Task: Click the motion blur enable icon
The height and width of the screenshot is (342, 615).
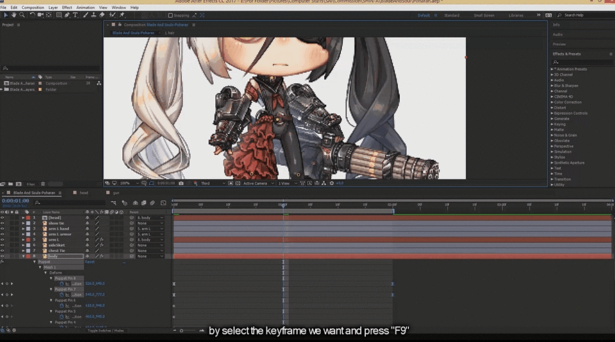Action: [x=153, y=203]
